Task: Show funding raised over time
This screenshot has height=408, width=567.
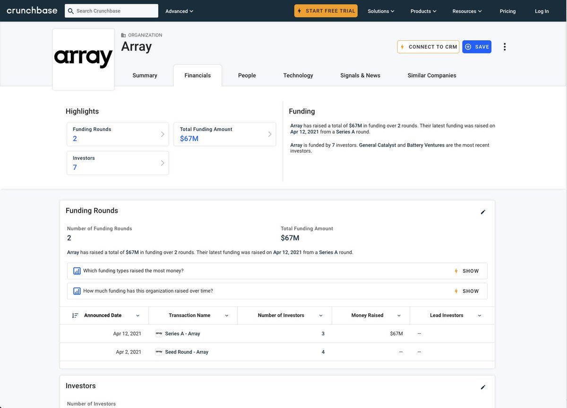Action: (466, 291)
